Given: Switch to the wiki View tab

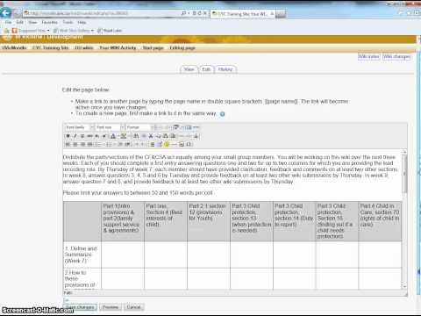Looking at the screenshot, I should (x=189, y=69).
